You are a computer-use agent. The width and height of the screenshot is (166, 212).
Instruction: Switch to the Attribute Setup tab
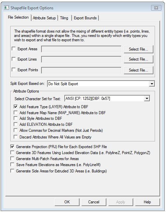click(x=44, y=18)
